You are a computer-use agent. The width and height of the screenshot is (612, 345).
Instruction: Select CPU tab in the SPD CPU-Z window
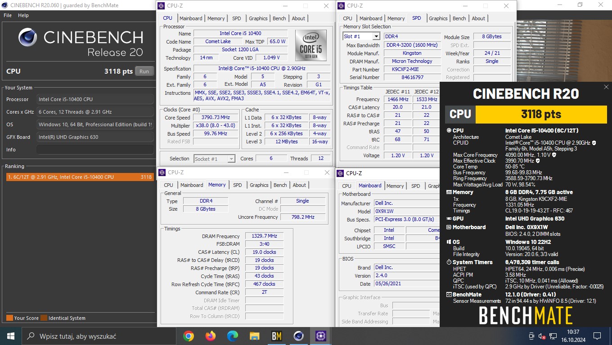click(348, 18)
